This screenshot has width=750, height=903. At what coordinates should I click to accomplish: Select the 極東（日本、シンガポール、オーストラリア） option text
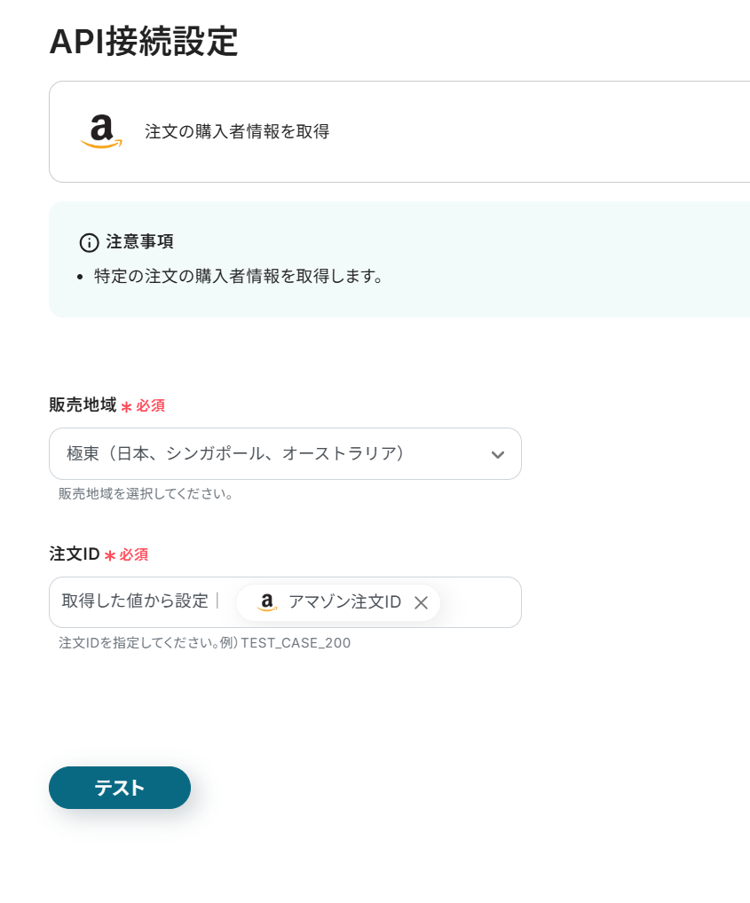[x=235, y=454]
